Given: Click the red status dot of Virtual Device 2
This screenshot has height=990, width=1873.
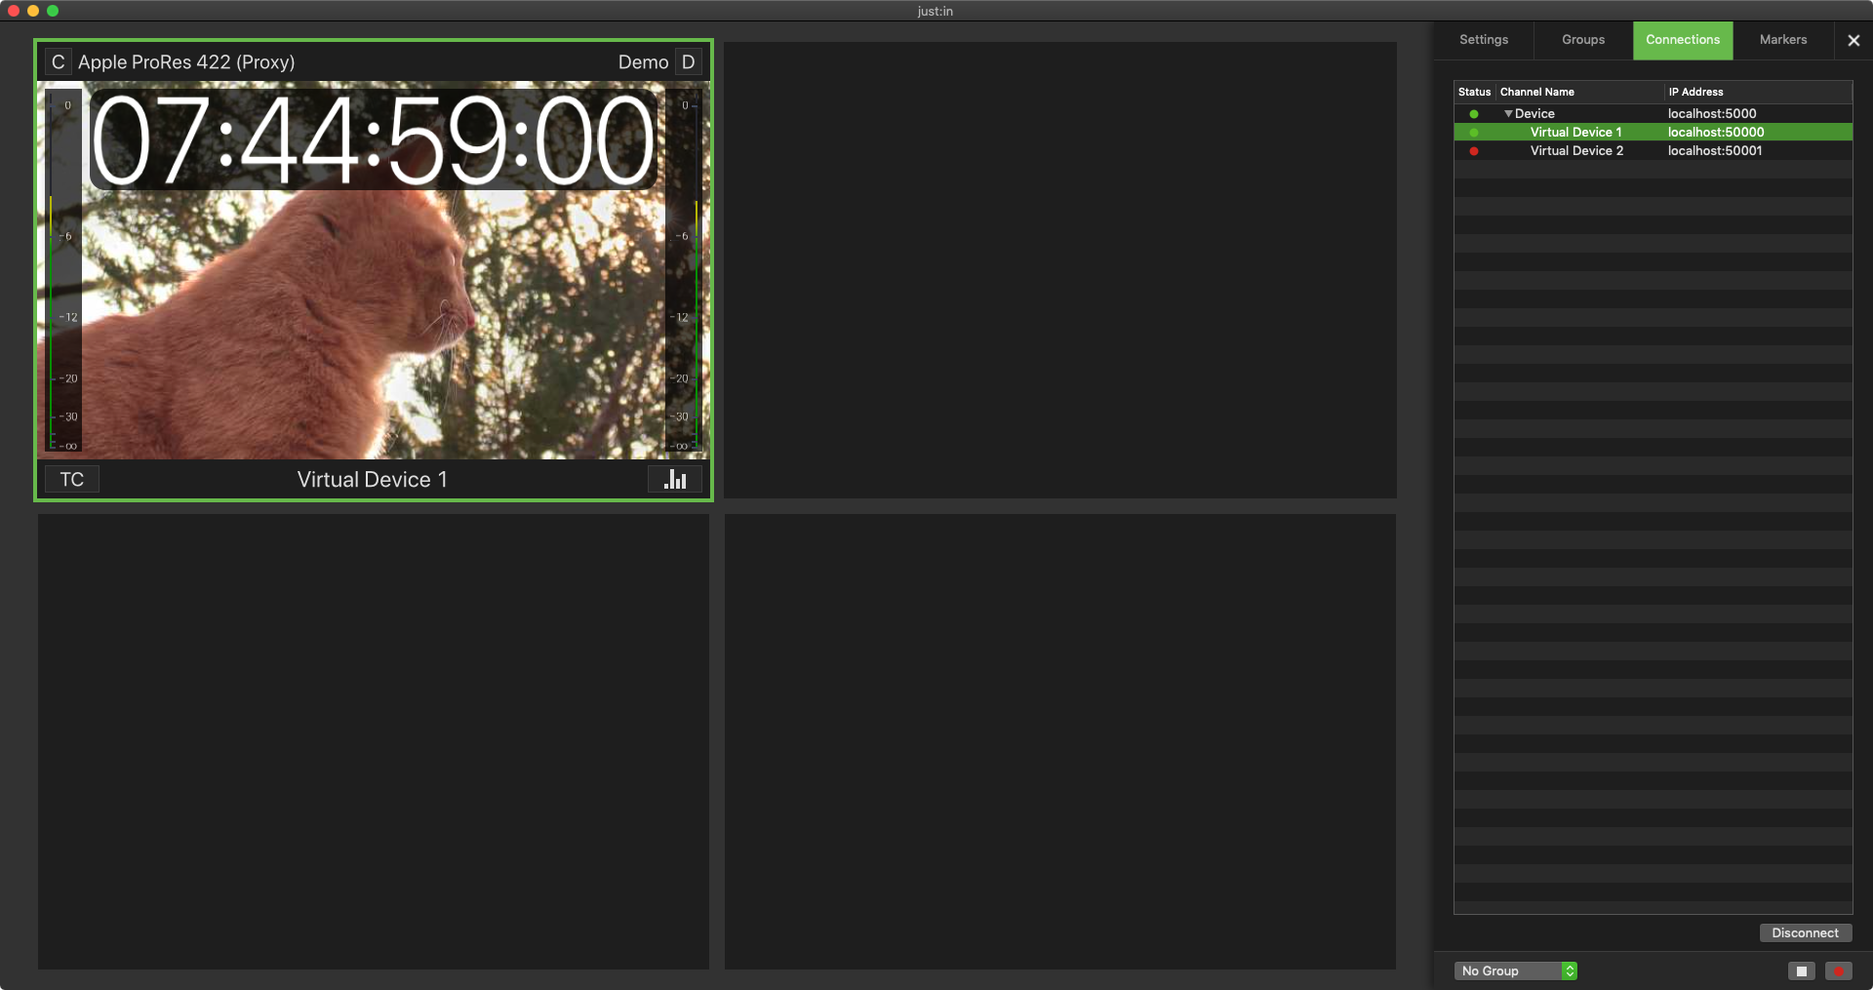Looking at the screenshot, I should click(x=1474, y=151).
